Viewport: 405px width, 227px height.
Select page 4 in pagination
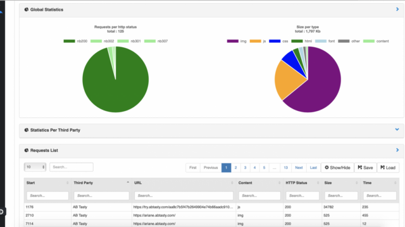pyautogui.click(x=254, y=168)
